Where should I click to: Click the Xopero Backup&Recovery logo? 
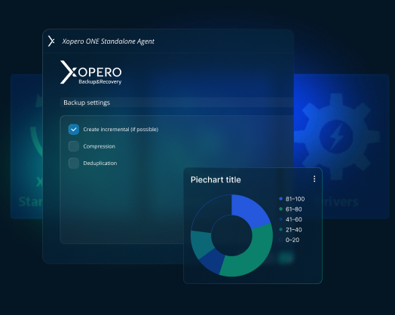pyautogui.click(x=90, y=72)
